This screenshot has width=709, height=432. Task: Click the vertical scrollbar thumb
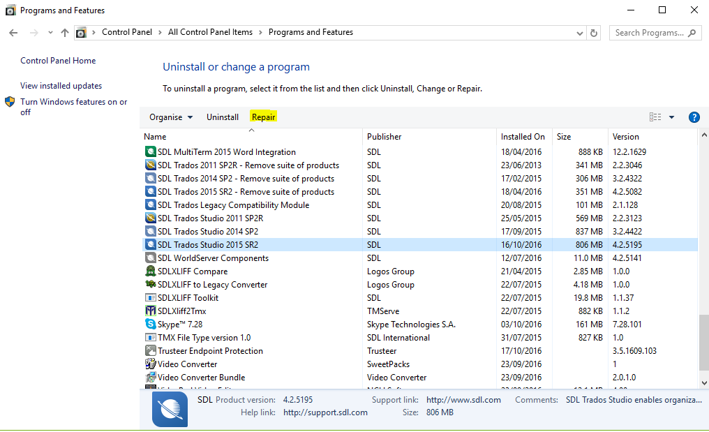pos(704,343)
